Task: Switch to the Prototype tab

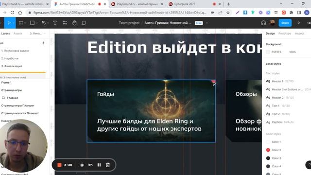Action: pyautogui.click(x=285, y=34)
